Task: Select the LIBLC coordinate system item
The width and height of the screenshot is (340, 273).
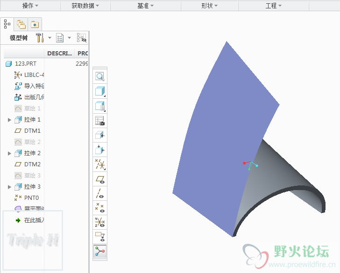Action: pos(29,75)
